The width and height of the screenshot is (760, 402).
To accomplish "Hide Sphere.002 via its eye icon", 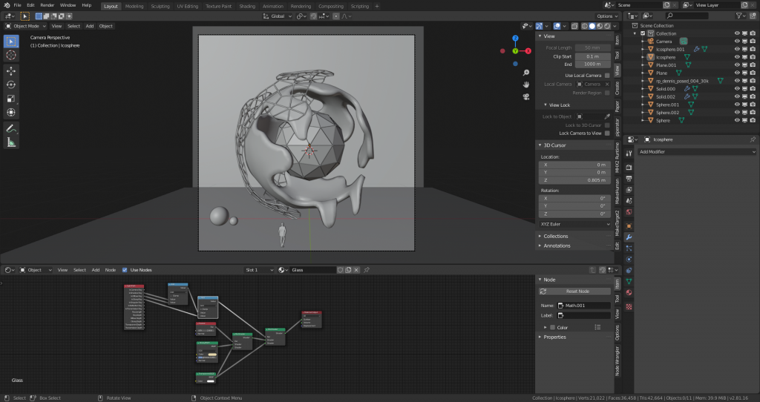I will coord(737,112).
